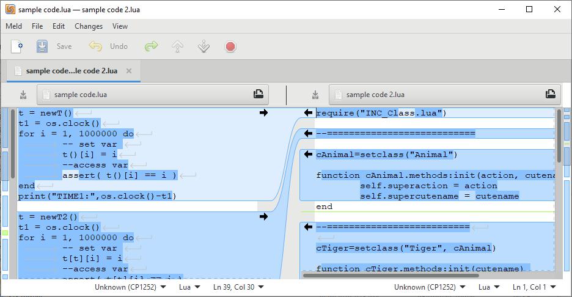
Task: Click the Meld app icon in title bar
Action: pos(10,10)
